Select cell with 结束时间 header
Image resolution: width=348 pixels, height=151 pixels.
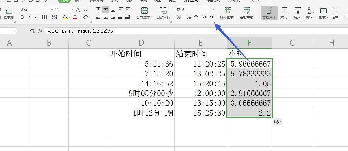[201, 54]
